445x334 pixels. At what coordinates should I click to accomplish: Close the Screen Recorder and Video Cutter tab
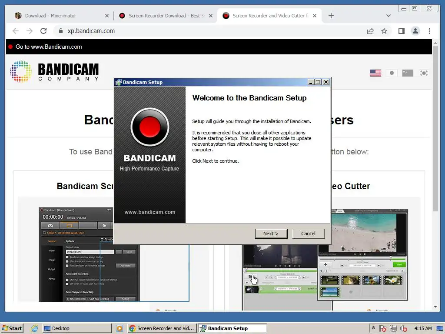(315, 16)
